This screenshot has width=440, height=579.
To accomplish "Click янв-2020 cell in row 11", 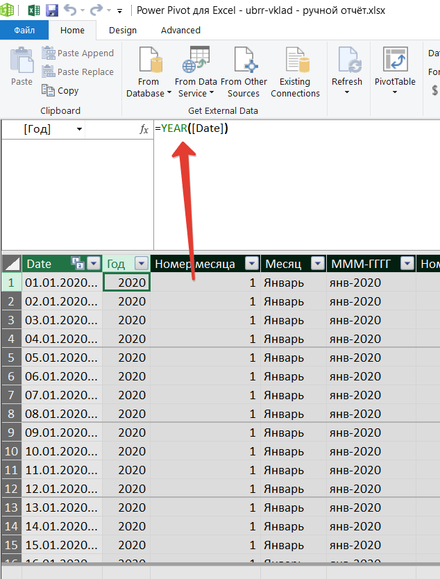I will pyautogui.click(x=371, y=470).
